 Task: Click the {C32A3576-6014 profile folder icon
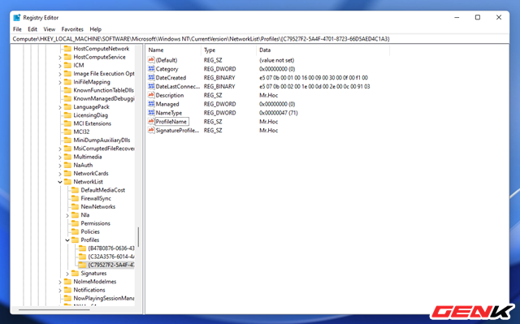coord(82,257)
